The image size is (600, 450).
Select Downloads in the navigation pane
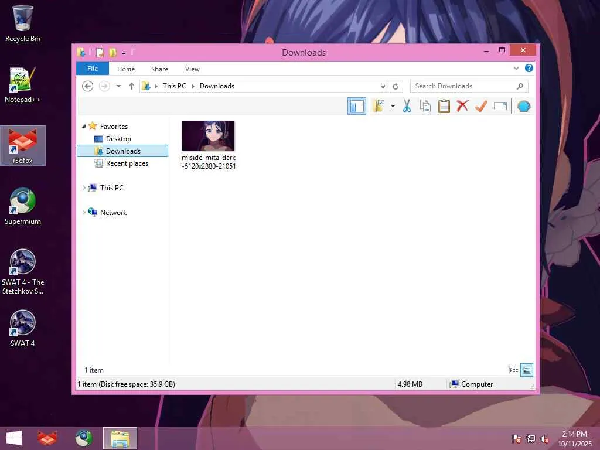pyautogui.click(x=122, y=151)
